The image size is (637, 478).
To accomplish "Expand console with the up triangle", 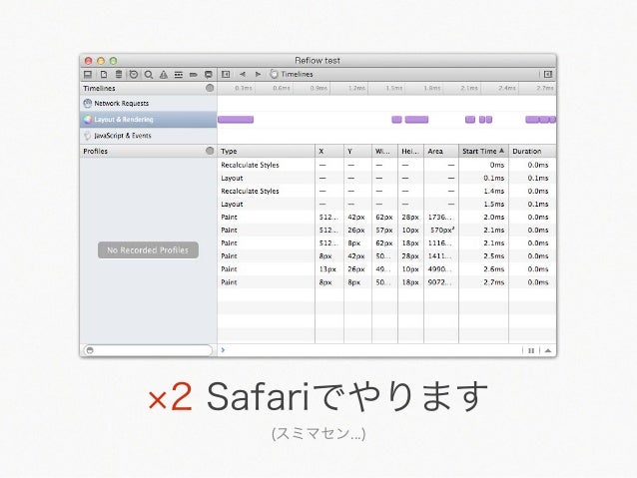I will 548,350.
